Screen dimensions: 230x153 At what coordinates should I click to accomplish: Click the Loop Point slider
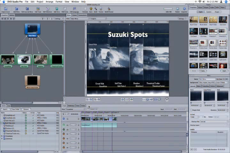pos(205,103)
